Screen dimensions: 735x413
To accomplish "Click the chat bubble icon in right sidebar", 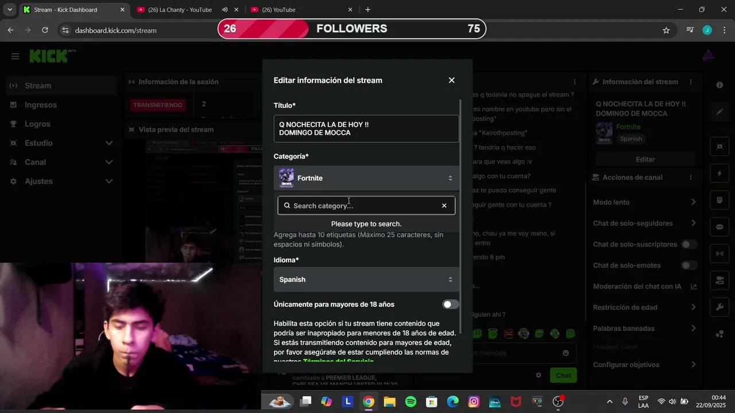I will click(719, 227).
